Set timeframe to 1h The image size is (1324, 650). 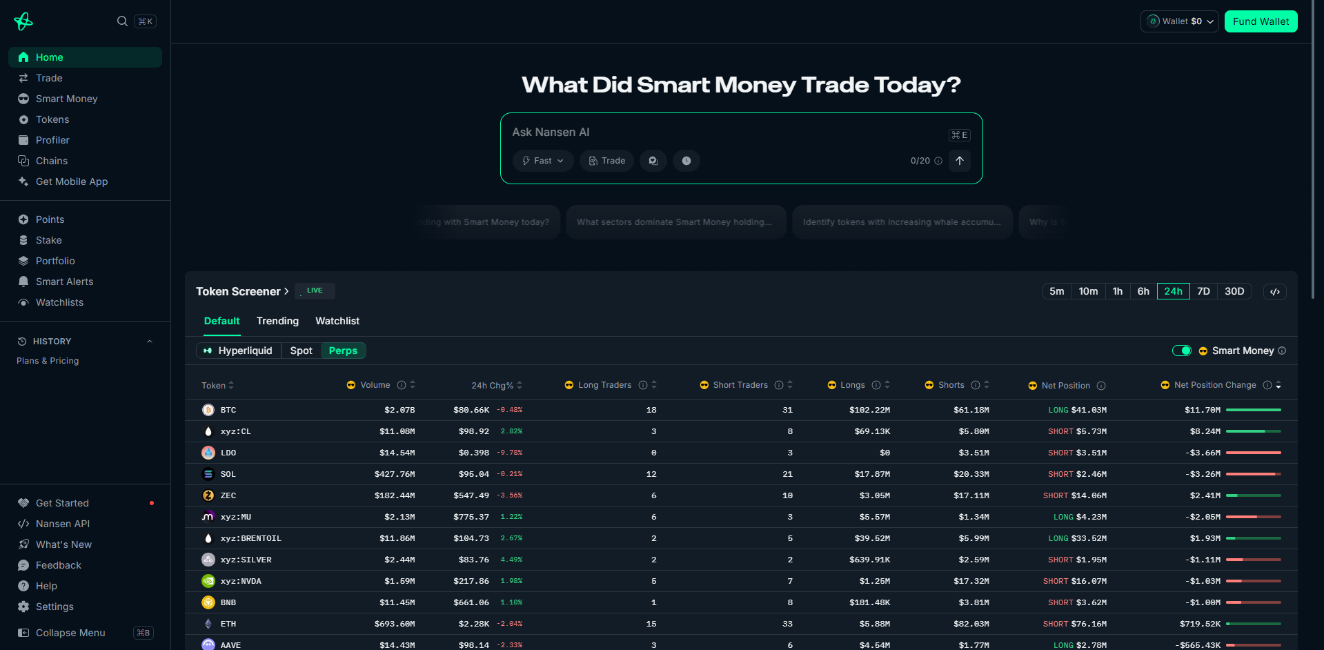pos(1118,291)
